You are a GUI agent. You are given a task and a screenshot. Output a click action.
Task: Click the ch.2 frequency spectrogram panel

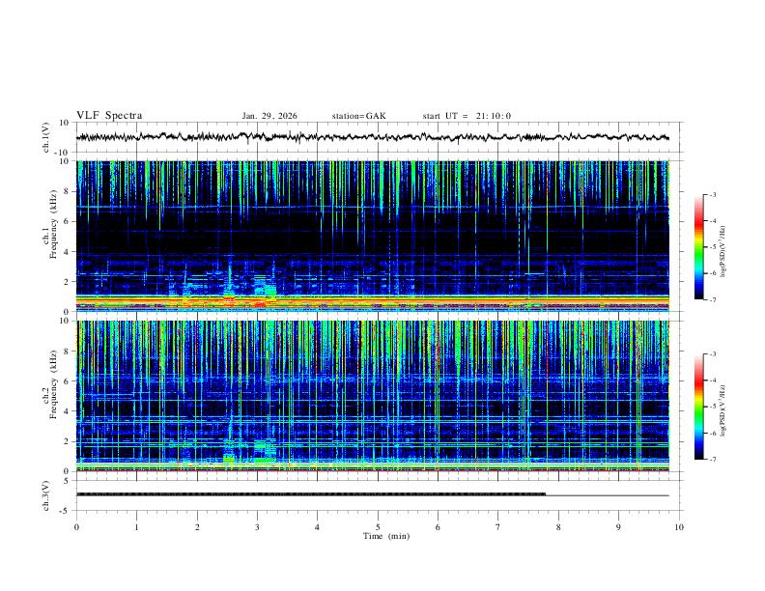click(372, 396)
